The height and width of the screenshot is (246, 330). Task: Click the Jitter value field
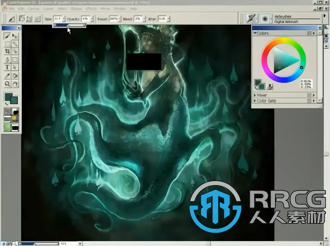[162, 19]
